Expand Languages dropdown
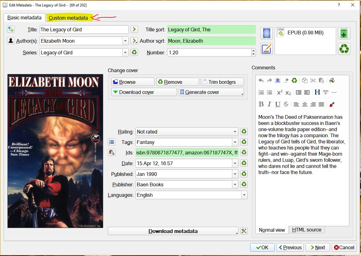This screenshot has width=361, height=256. click(x=244, y=195)
